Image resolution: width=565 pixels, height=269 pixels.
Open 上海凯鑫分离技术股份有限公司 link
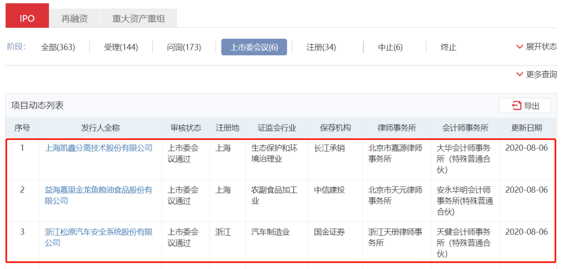point(99,148)
